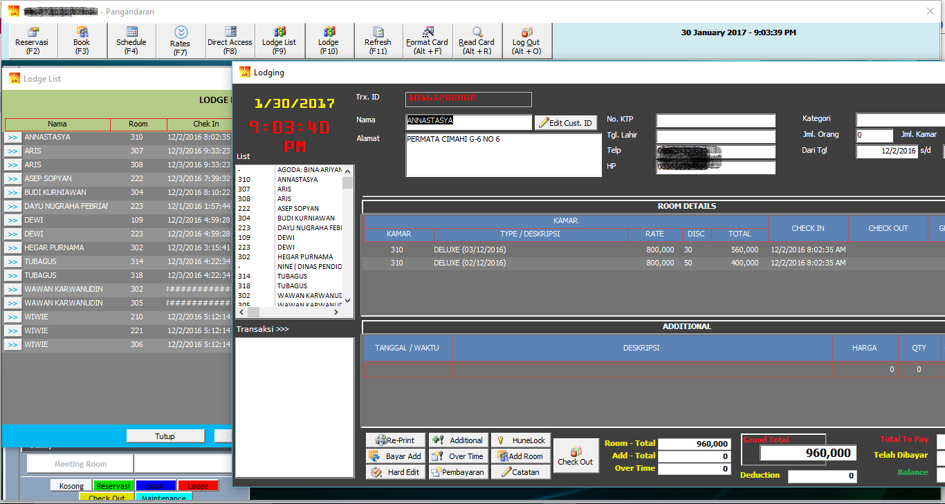Click the Read Card magnifier icon
The height and width of the screenshot is (504, 945).
477,32
